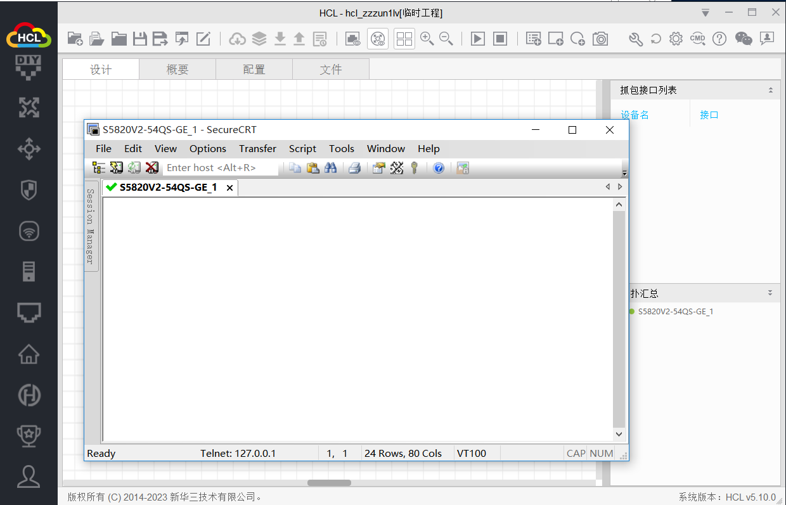Click the user profile sidebar icon
This screenshot has height=505, width=786.
click(29, 476)
